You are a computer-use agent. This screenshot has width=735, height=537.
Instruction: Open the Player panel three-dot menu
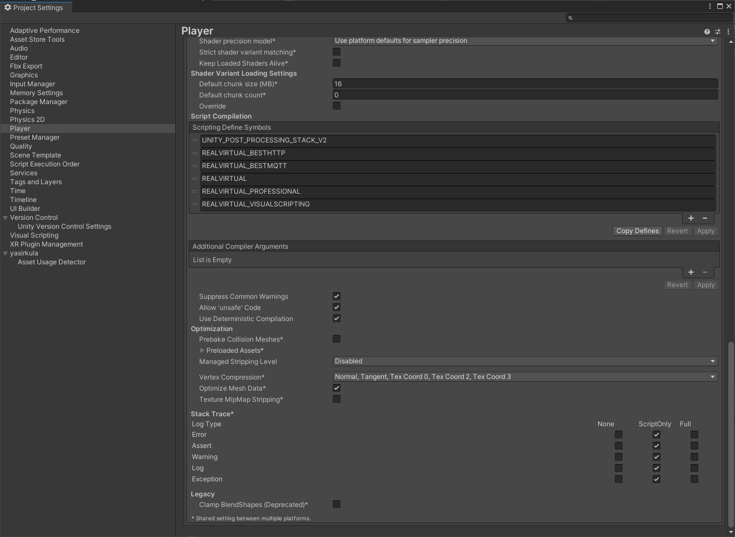click(728, 32)
